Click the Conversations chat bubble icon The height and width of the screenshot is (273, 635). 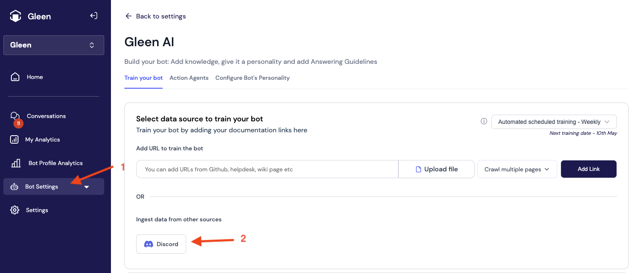point(15,116)
